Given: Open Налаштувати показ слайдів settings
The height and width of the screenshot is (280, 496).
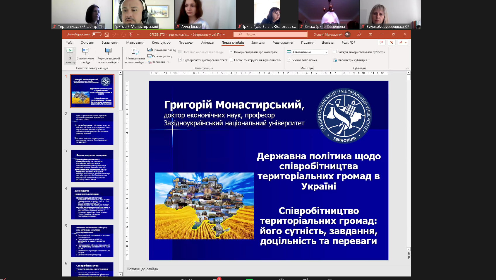Looking at the screenshot, I should [135, 55].
